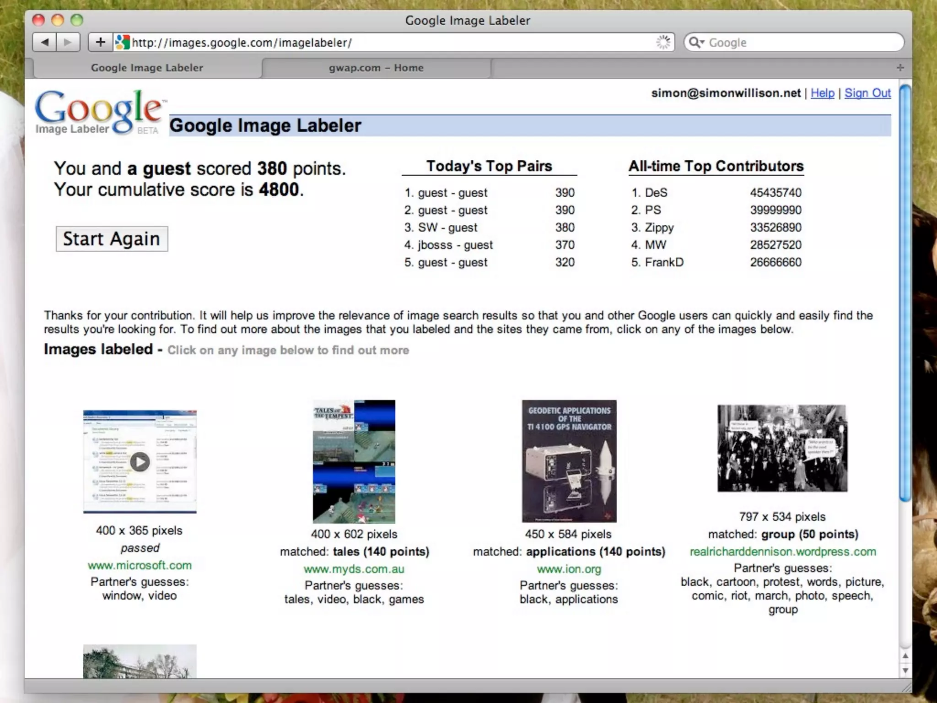Click scrollbar down arrow
937x703 pixels.
pyautogui.click(x=905, y=671)
